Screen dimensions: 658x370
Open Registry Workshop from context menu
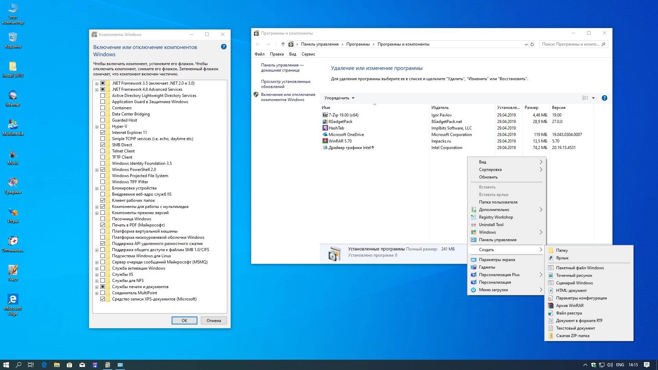point(507,217)
